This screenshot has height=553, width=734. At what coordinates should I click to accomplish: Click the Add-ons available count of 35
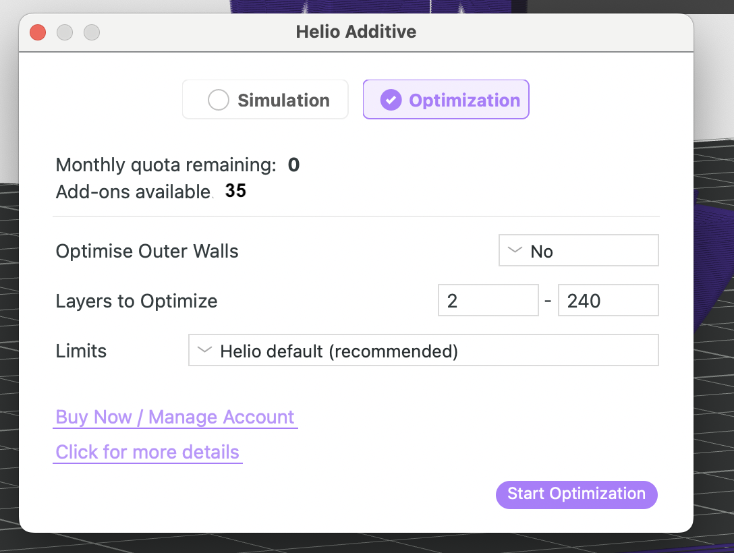[235, 191]
